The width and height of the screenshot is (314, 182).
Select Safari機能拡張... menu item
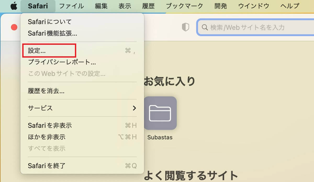click(82, 33)
